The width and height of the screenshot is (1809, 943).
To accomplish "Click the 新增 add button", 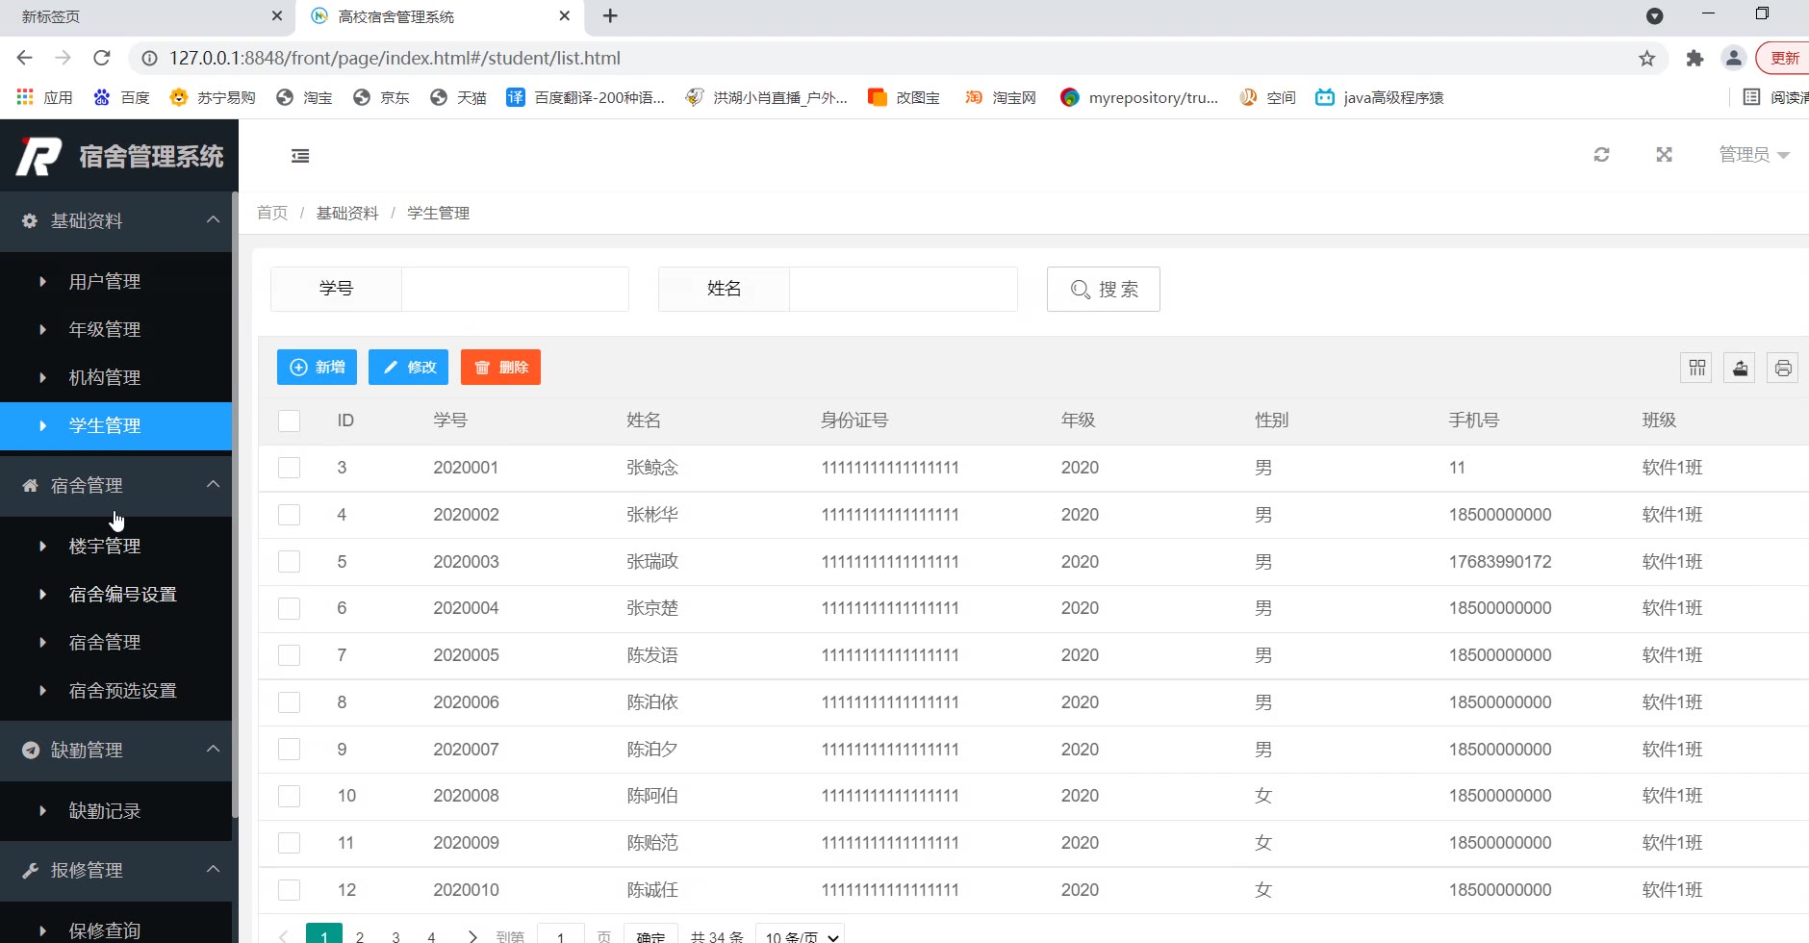I will pyautogui.click(x=317, y=368).
